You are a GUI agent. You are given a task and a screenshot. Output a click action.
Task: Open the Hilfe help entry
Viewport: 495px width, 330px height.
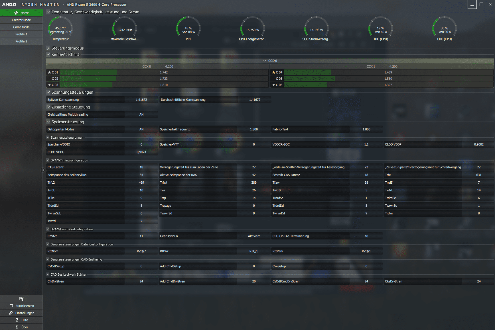(x=21, y=320)
